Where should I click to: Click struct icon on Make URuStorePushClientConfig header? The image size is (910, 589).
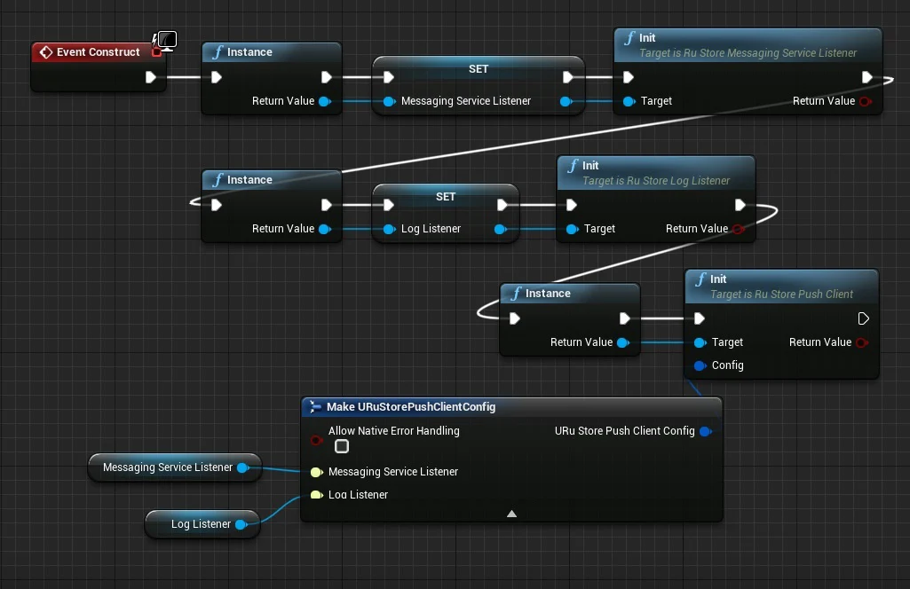coord(315,407)
